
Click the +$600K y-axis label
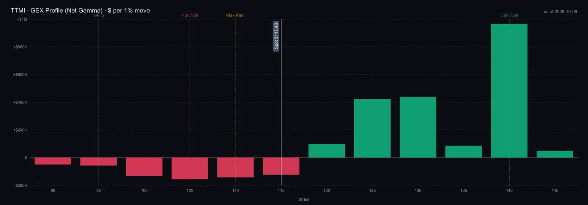tap(20, 75)
